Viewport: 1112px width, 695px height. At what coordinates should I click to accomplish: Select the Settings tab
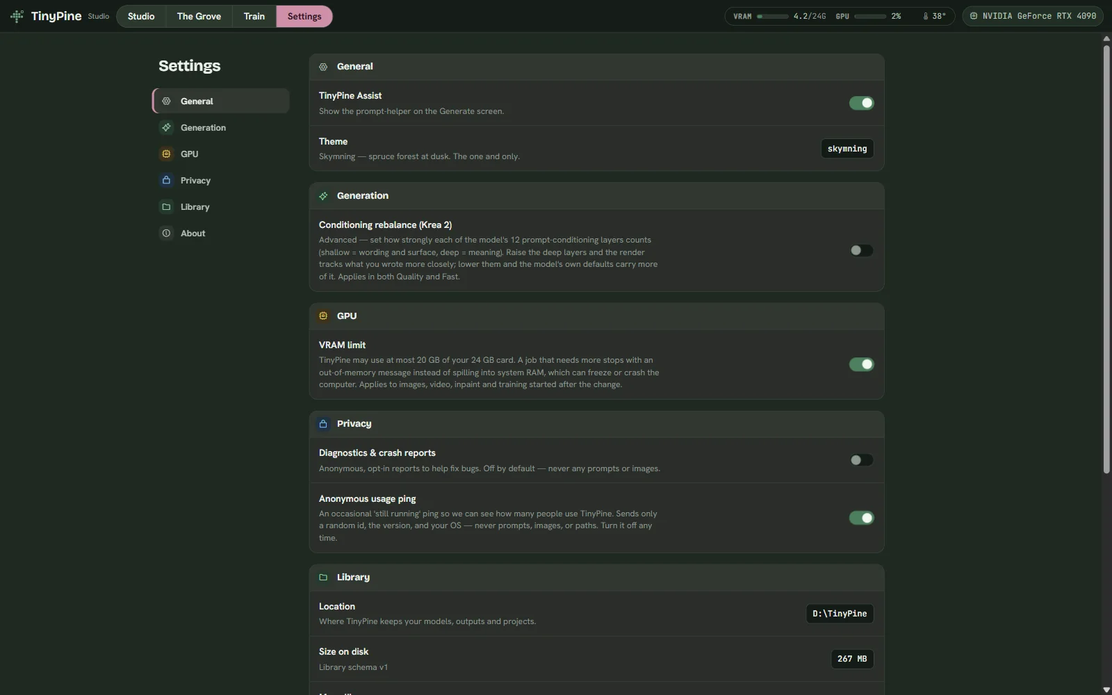pos(304,16)
